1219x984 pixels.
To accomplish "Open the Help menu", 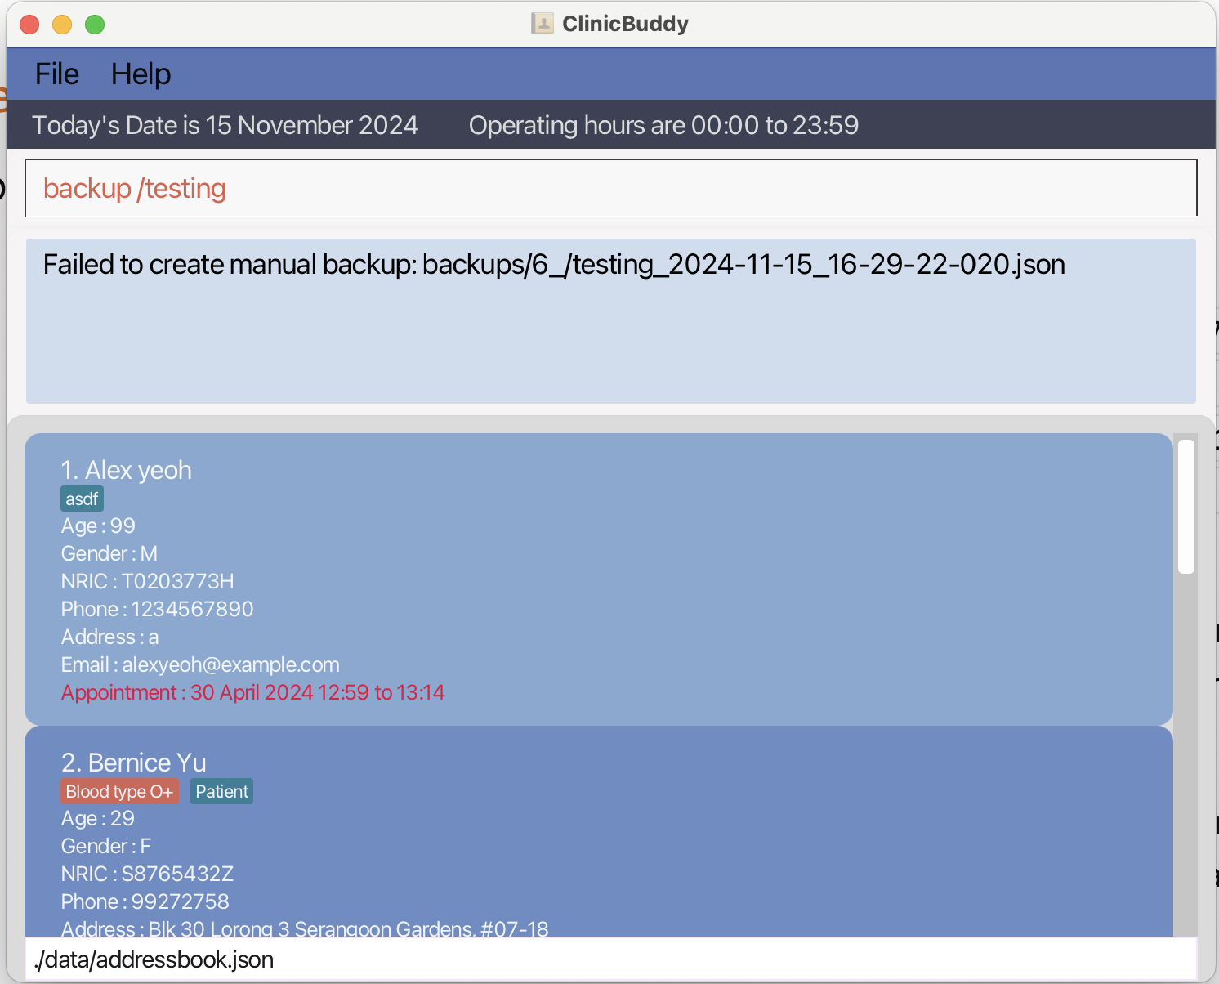I will click(x=141, y=74).
